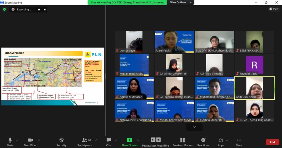The image size is (282, 148).
Task: Show next page of participant videos
Action: tap(194, 127)
